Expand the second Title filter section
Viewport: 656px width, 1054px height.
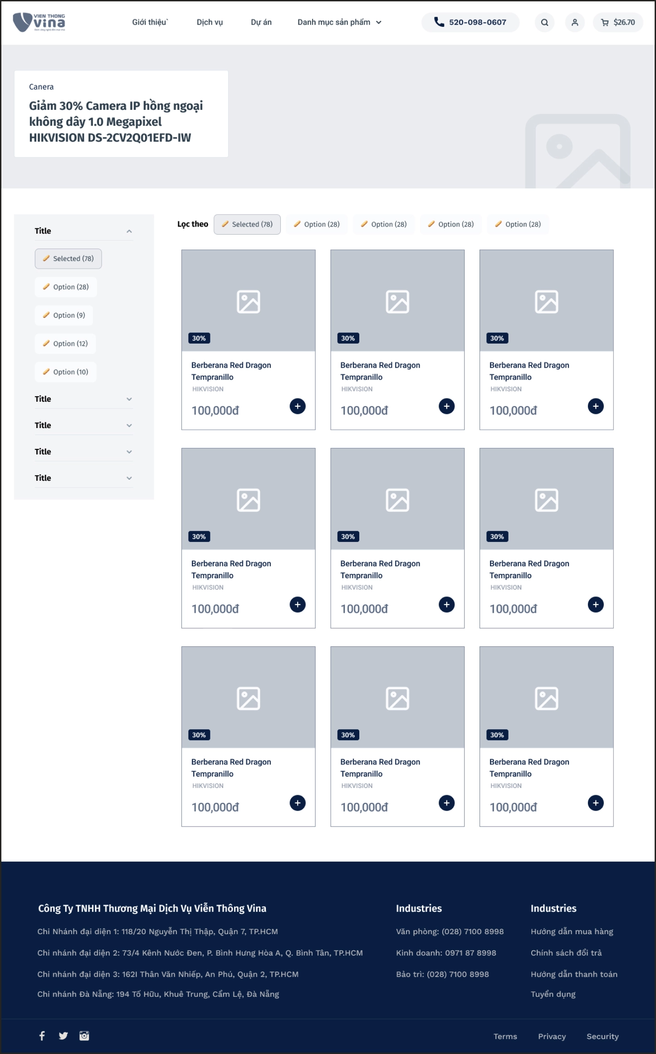click(x=84, y=399)
